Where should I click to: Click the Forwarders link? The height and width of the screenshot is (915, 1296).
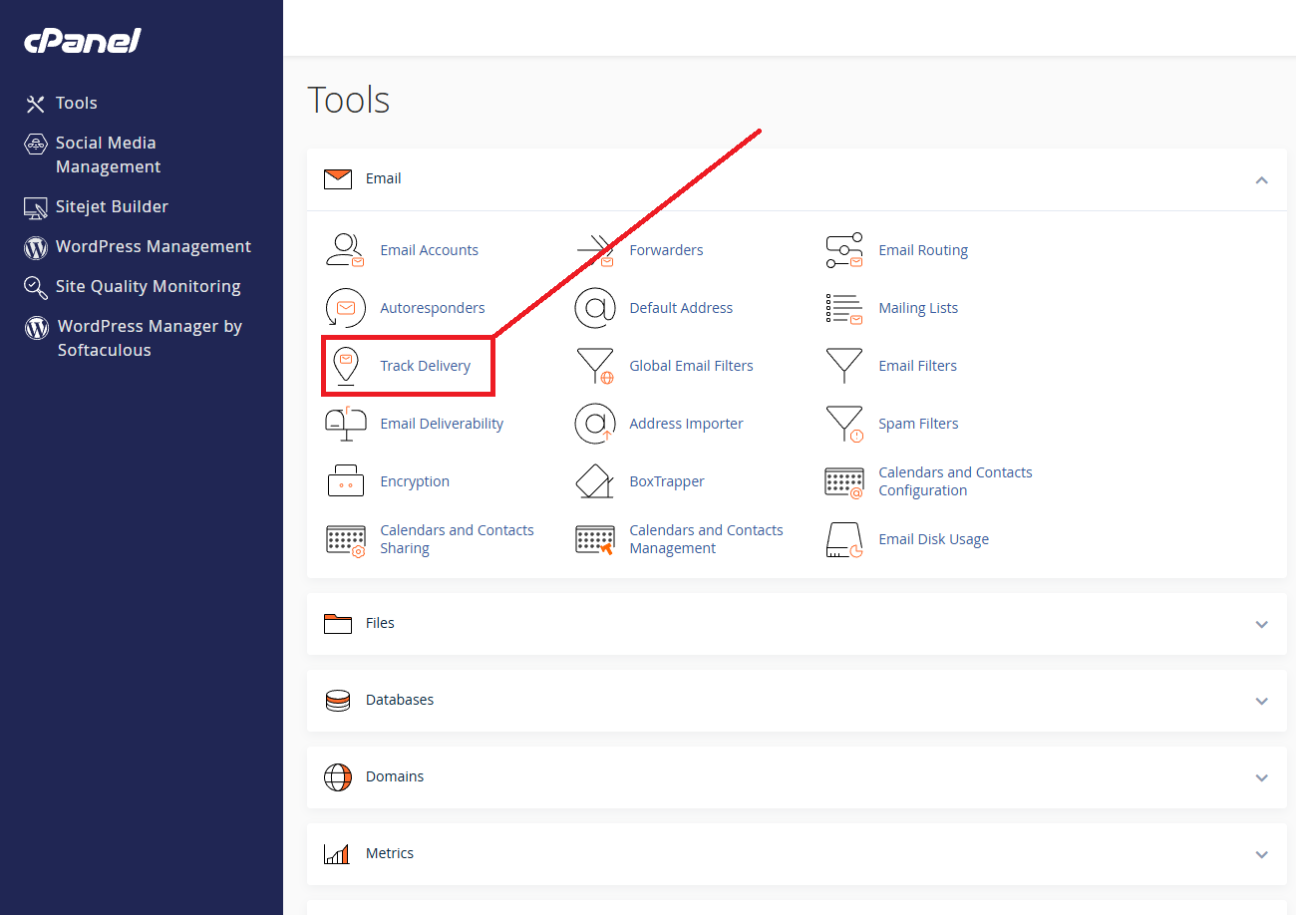tap(666, 250)
